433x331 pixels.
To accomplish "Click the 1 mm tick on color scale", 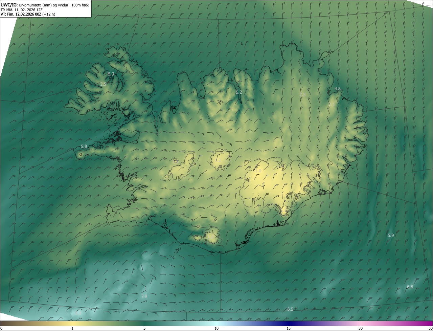I will point(72,328).
